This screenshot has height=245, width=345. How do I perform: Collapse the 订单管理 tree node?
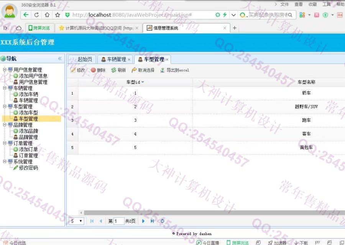[x=5, y=143]
